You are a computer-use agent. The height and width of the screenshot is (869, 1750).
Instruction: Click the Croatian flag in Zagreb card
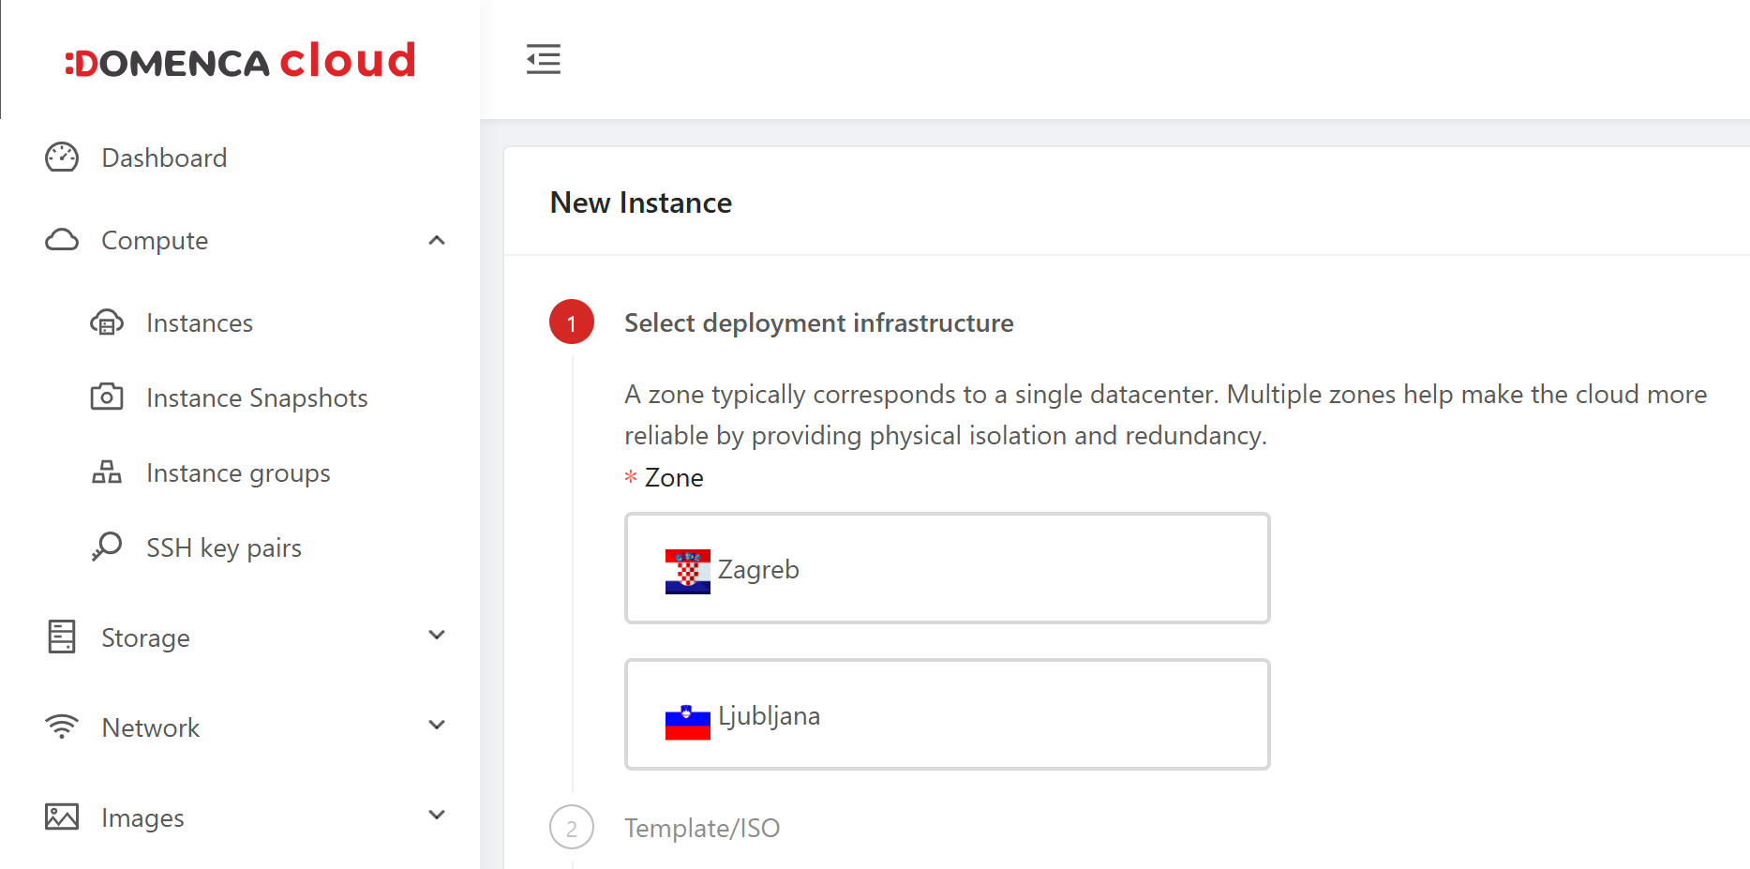point(687,571)
